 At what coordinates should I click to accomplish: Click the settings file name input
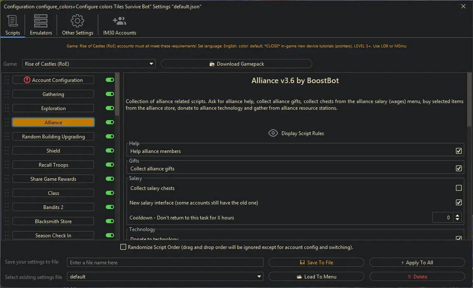pyautogui.click(x=165, y=262)
